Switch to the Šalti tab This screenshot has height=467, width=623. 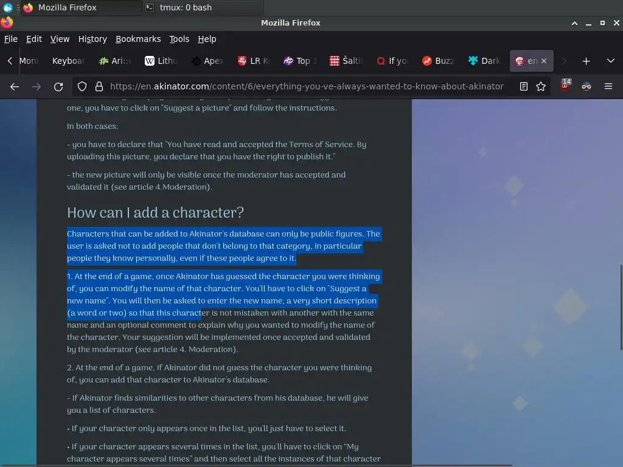coord(346,61)
